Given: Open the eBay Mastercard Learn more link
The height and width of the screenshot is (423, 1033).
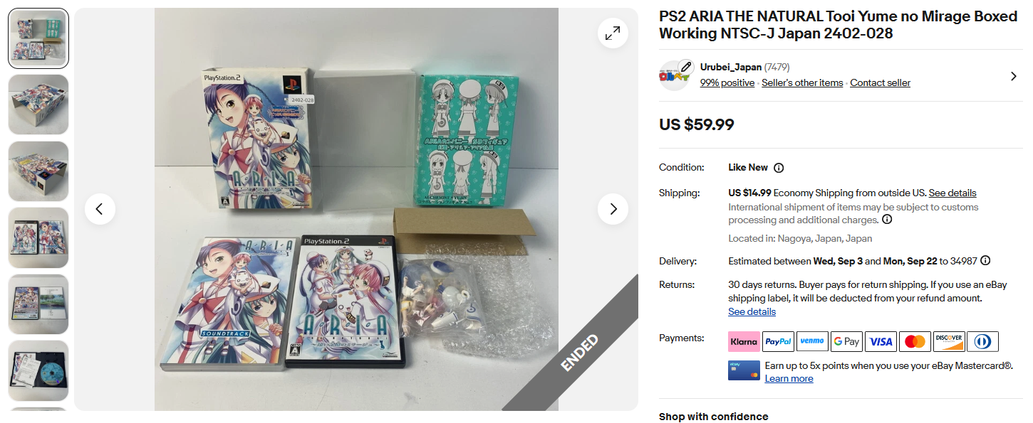Looking at the screenshot, I should tap(789, 379).
